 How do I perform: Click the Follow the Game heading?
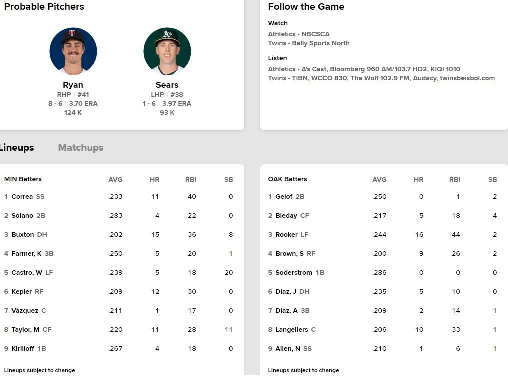coord(306,7)
